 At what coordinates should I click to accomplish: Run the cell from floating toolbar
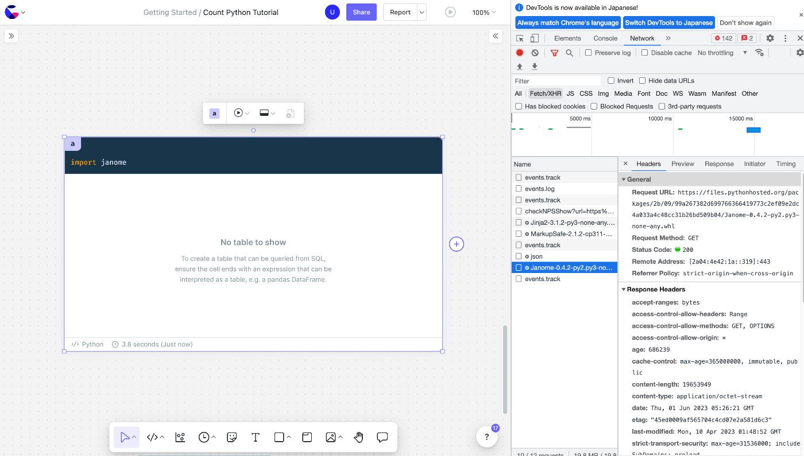[x=238, y=114]
